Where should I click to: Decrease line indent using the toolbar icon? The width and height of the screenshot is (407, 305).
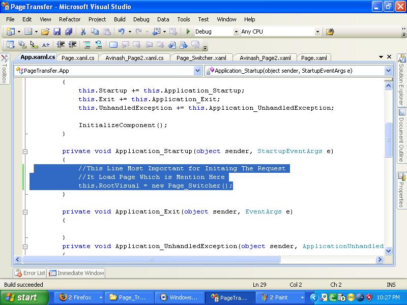point(61,45)
